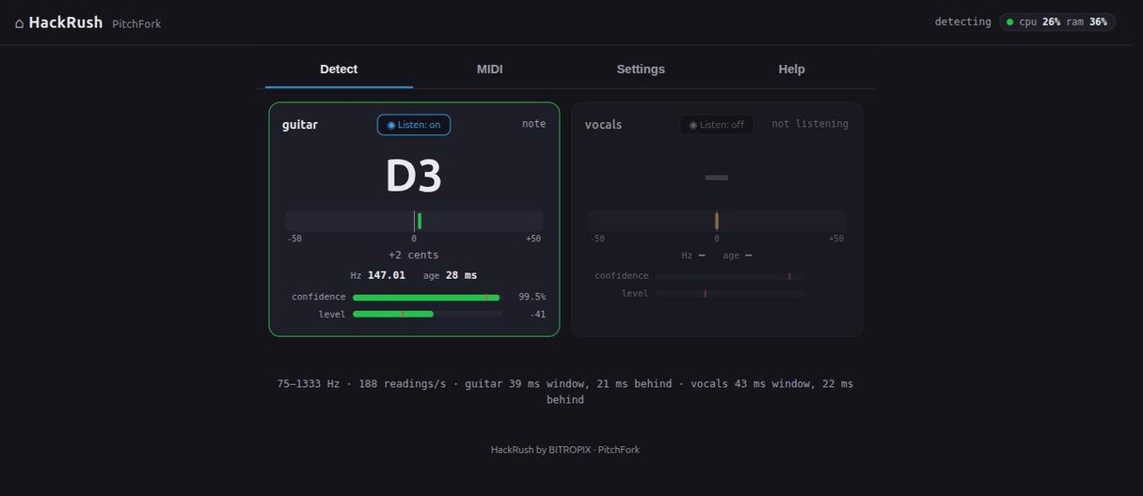1143x496 pixels.
Task: Click the 147.01 Hz value
Action: point(387,275)
